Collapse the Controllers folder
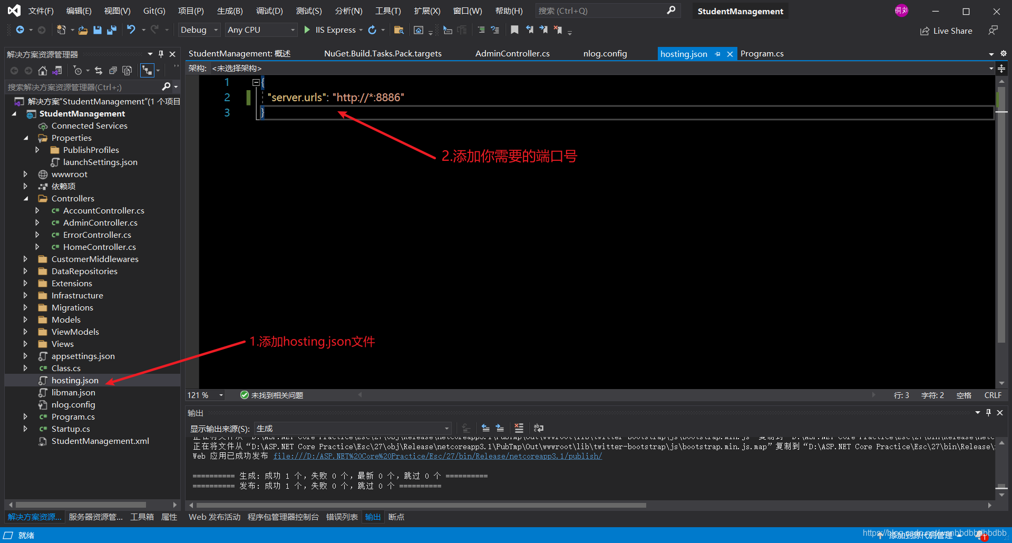The height and width of the screenshot is (543, 1012). coord(25,198)
